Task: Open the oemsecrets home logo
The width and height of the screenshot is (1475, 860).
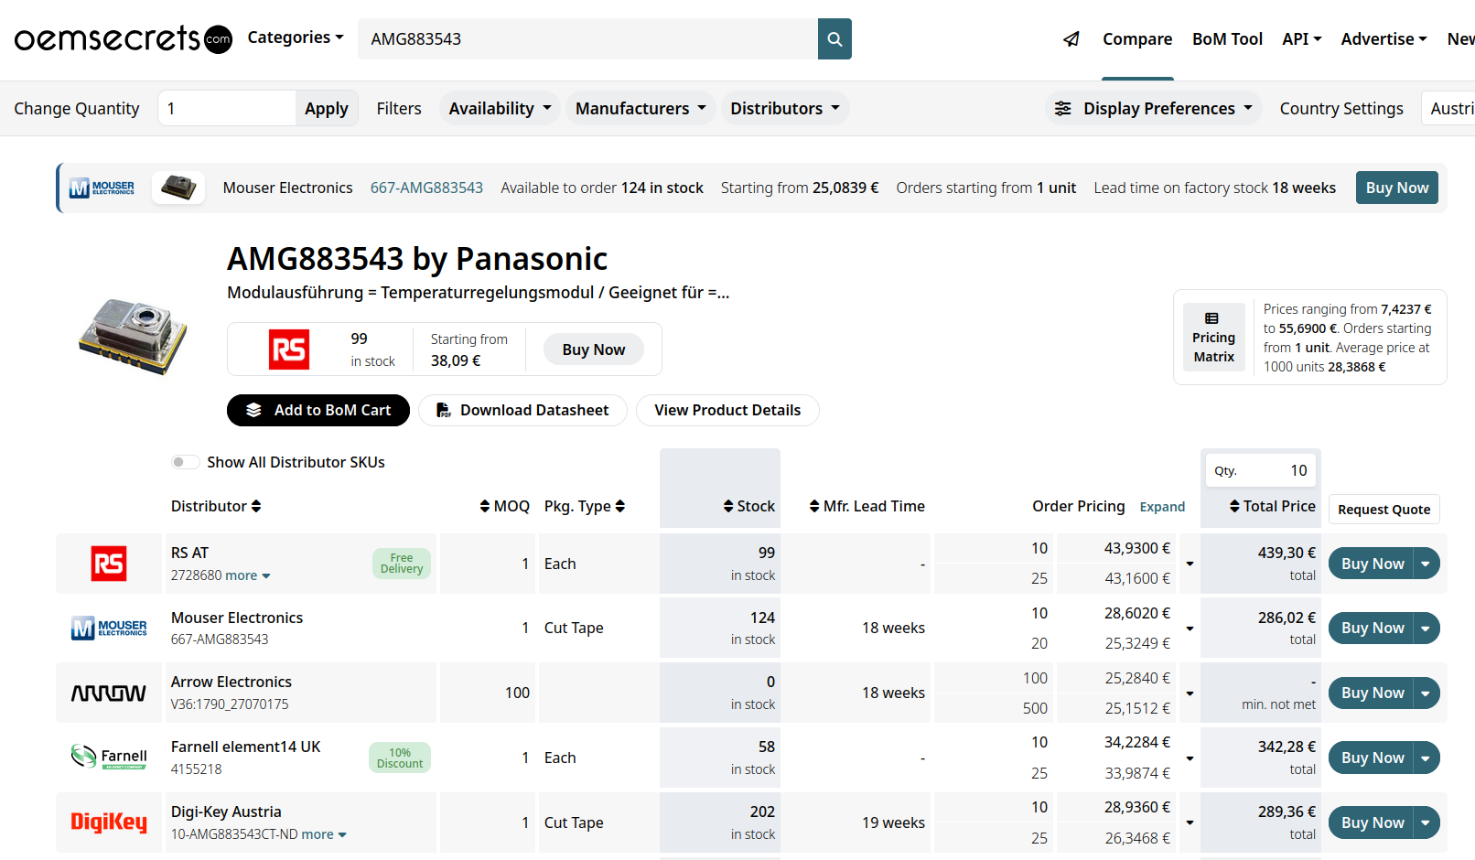Action: (x=123, y=38)
